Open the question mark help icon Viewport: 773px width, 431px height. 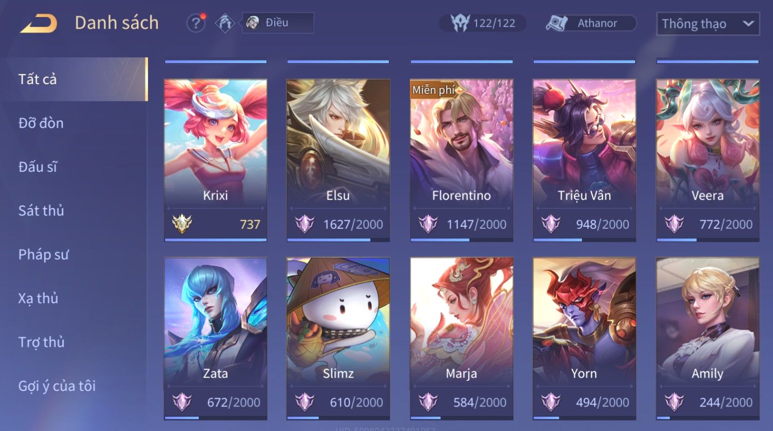click(x=196, y=23)
